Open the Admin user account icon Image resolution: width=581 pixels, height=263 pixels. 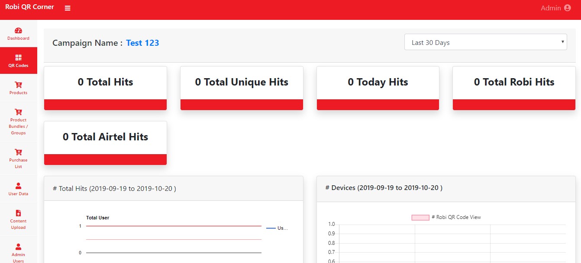coord(568,8)
